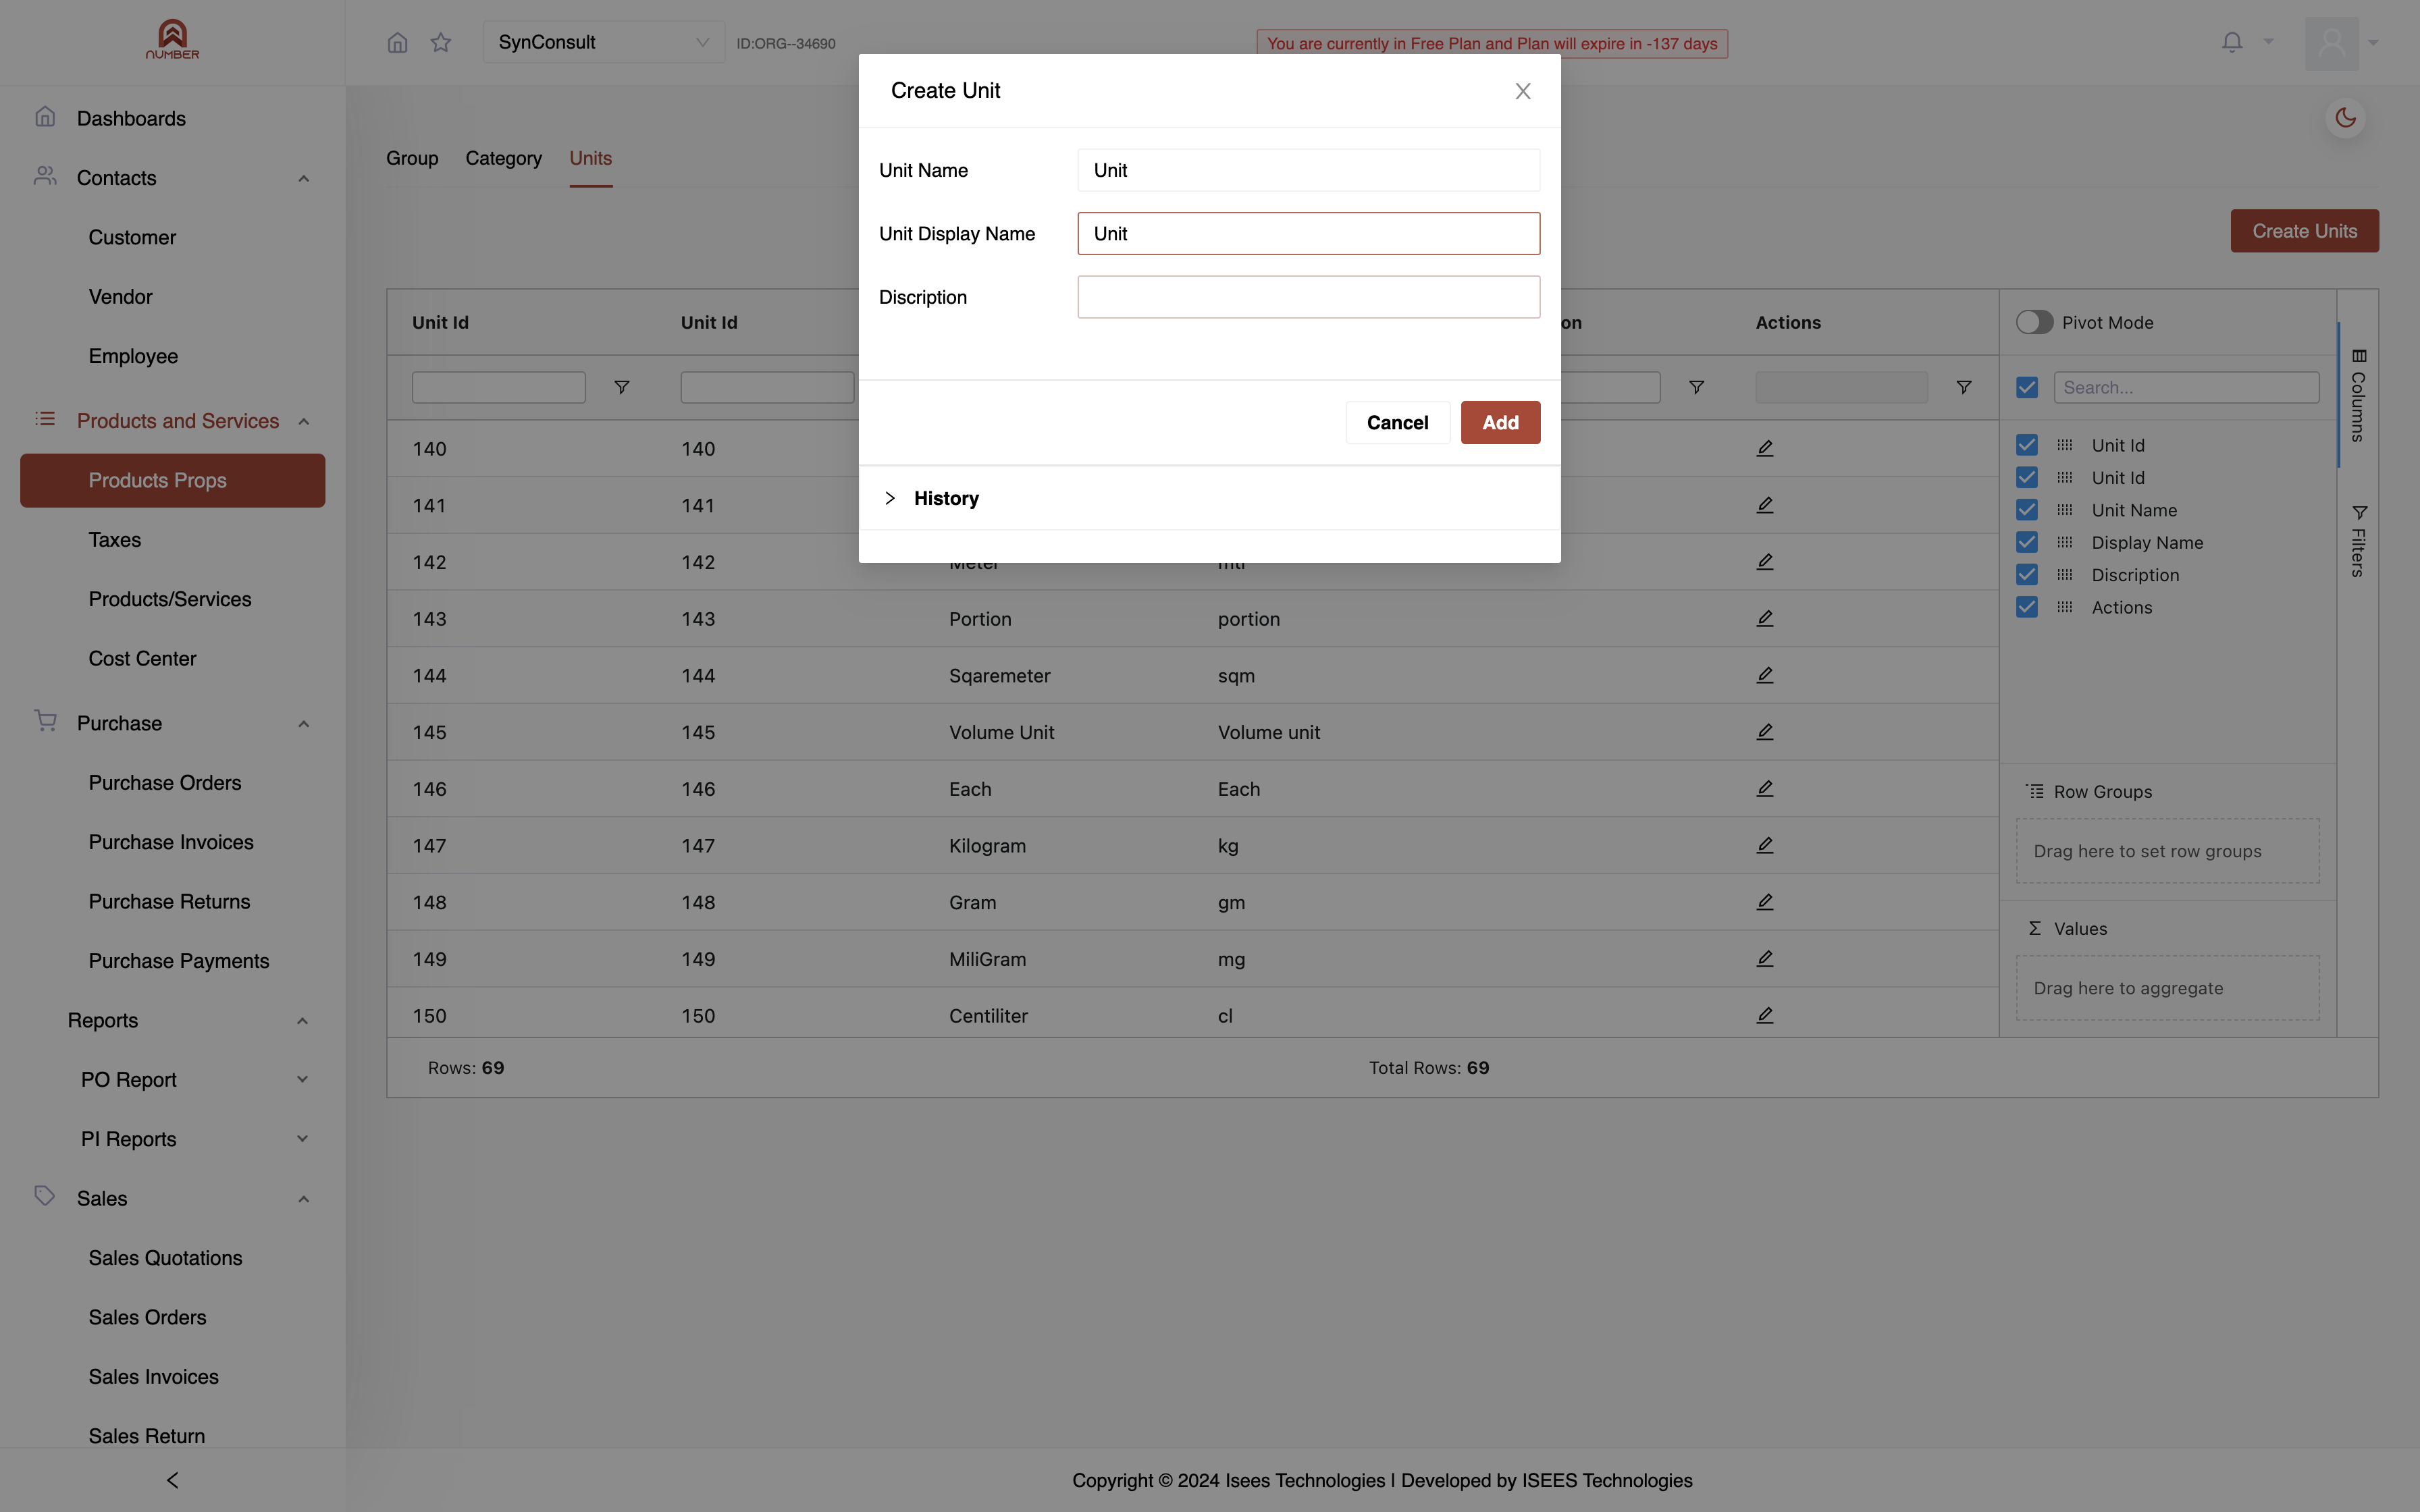Expand the PO Report submenu

302,1079
